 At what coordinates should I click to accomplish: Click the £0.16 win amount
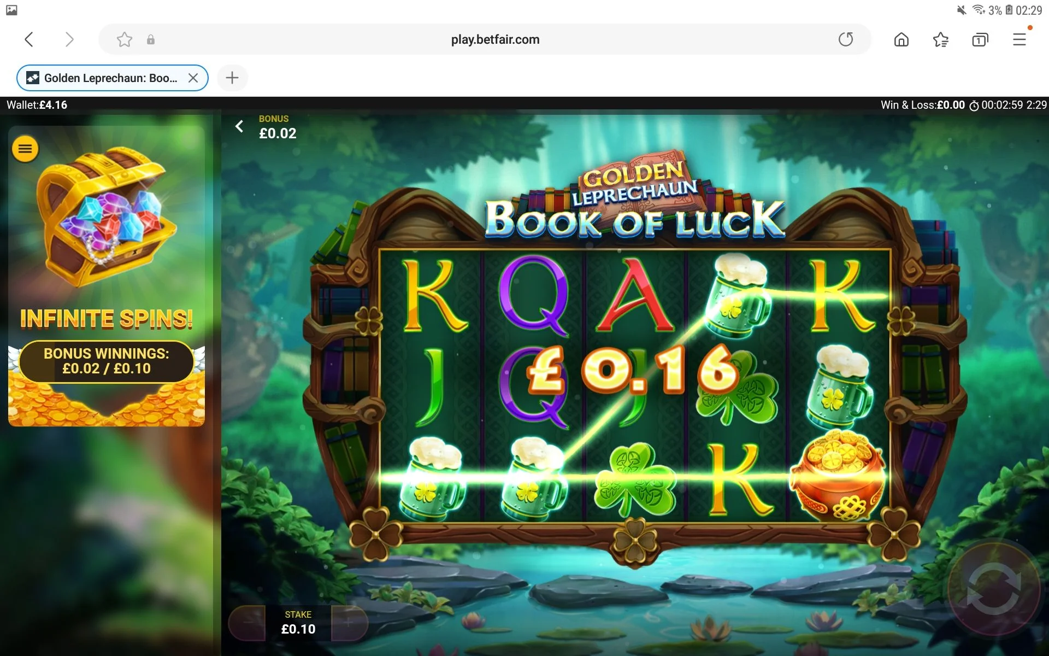click(634, 370)
